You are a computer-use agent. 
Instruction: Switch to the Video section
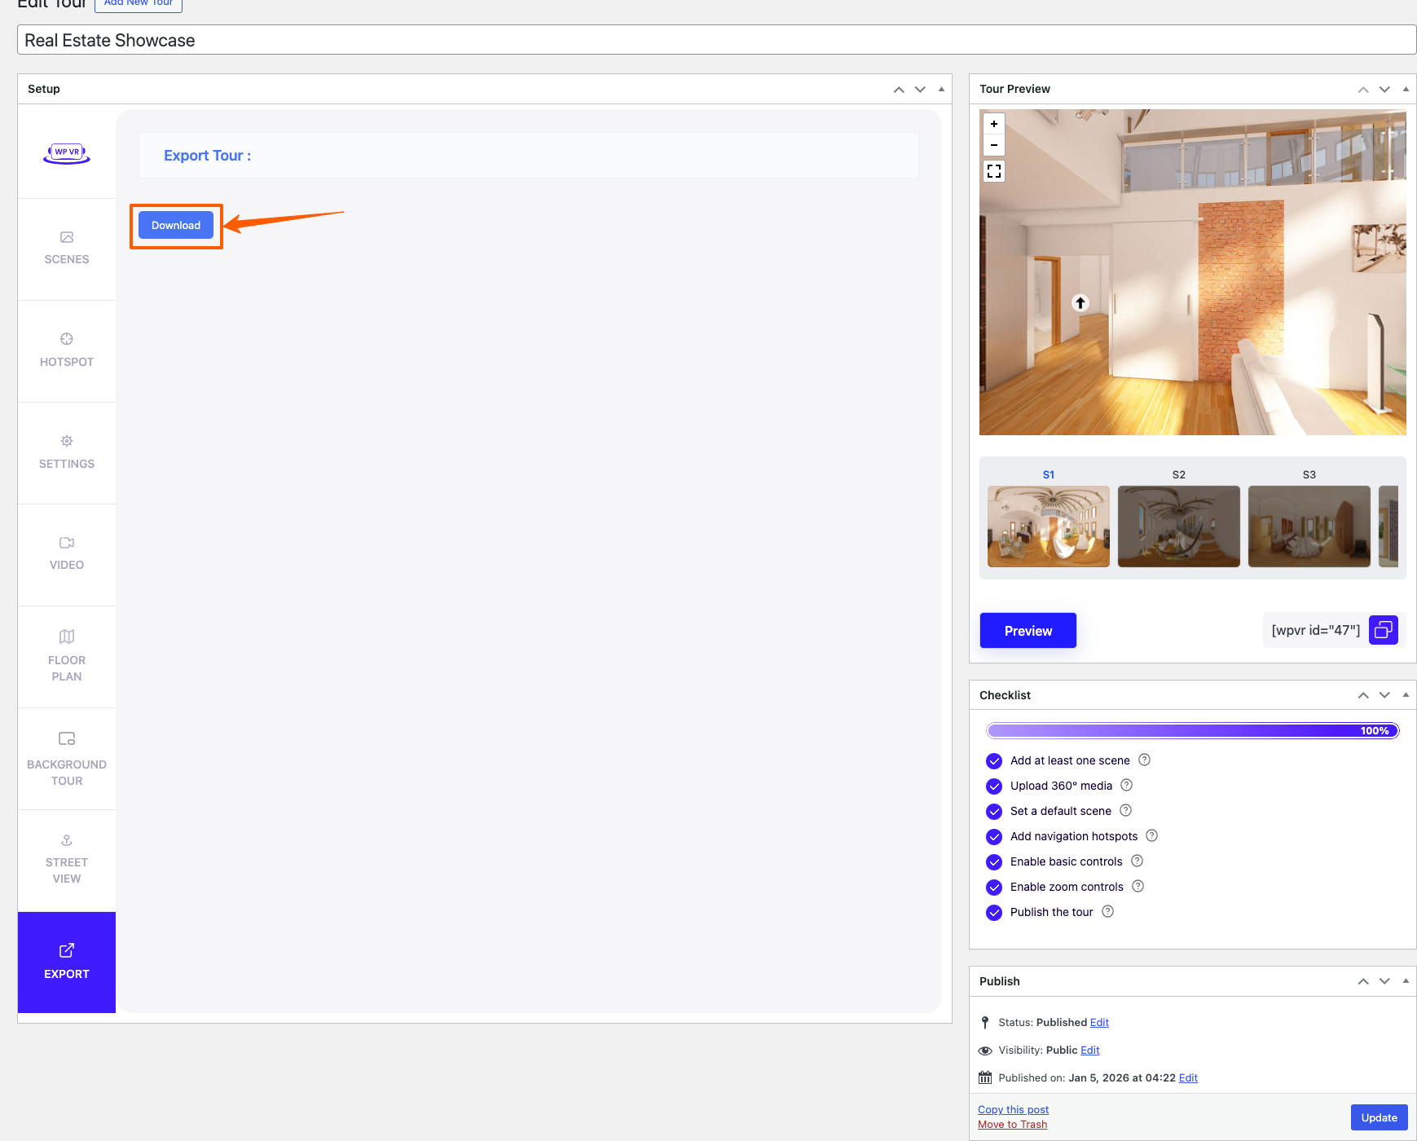coord(66,554)
